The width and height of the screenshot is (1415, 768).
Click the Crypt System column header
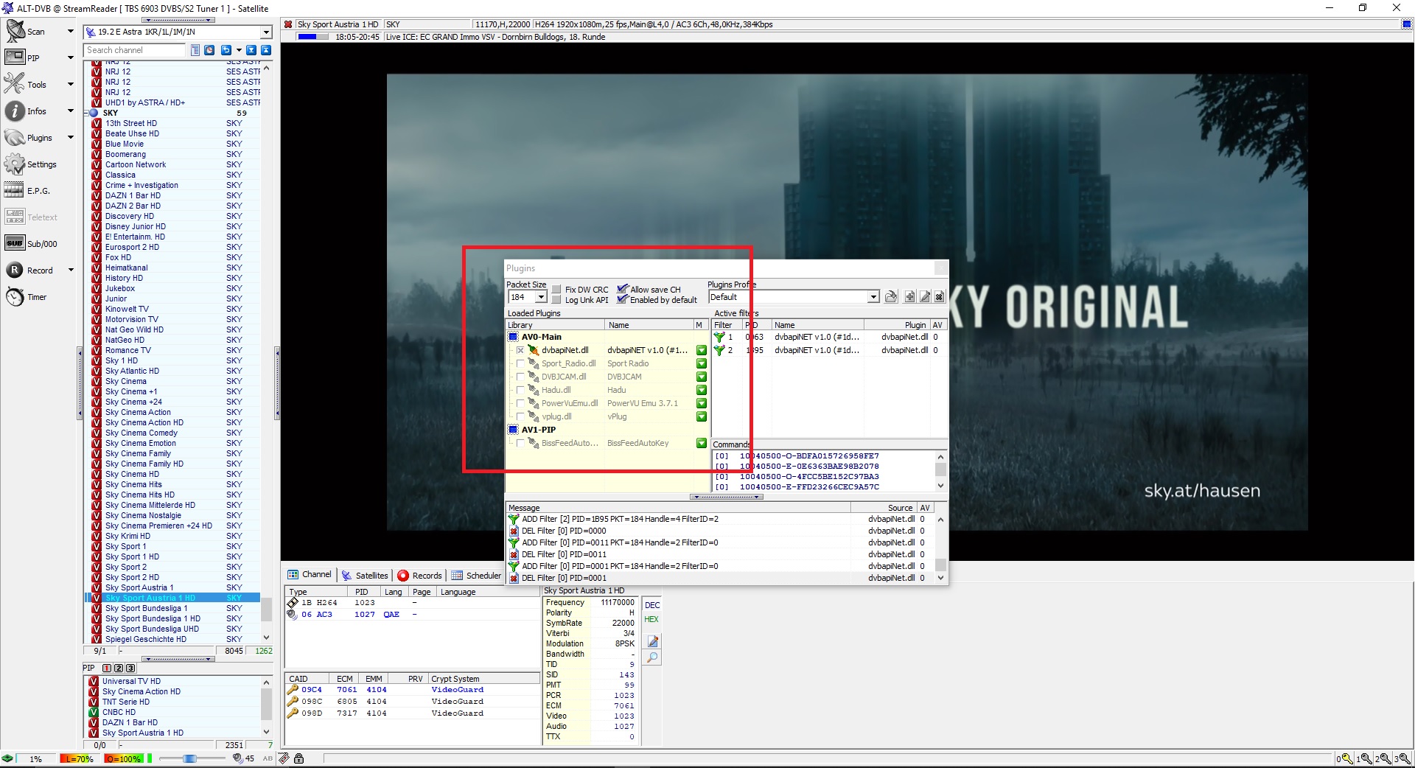point(484,679)
